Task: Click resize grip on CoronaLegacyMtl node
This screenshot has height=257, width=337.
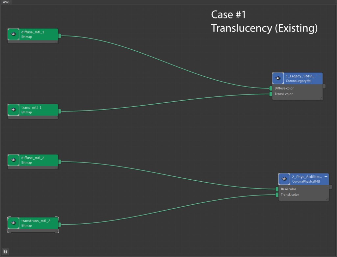Action: click(321, 98)
